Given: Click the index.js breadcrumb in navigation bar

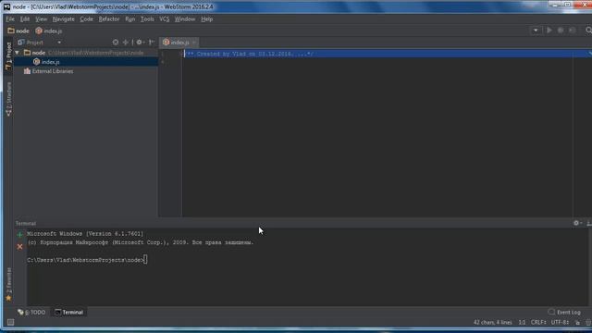Looking at the screenshot, I should click(x=49, y=31).
